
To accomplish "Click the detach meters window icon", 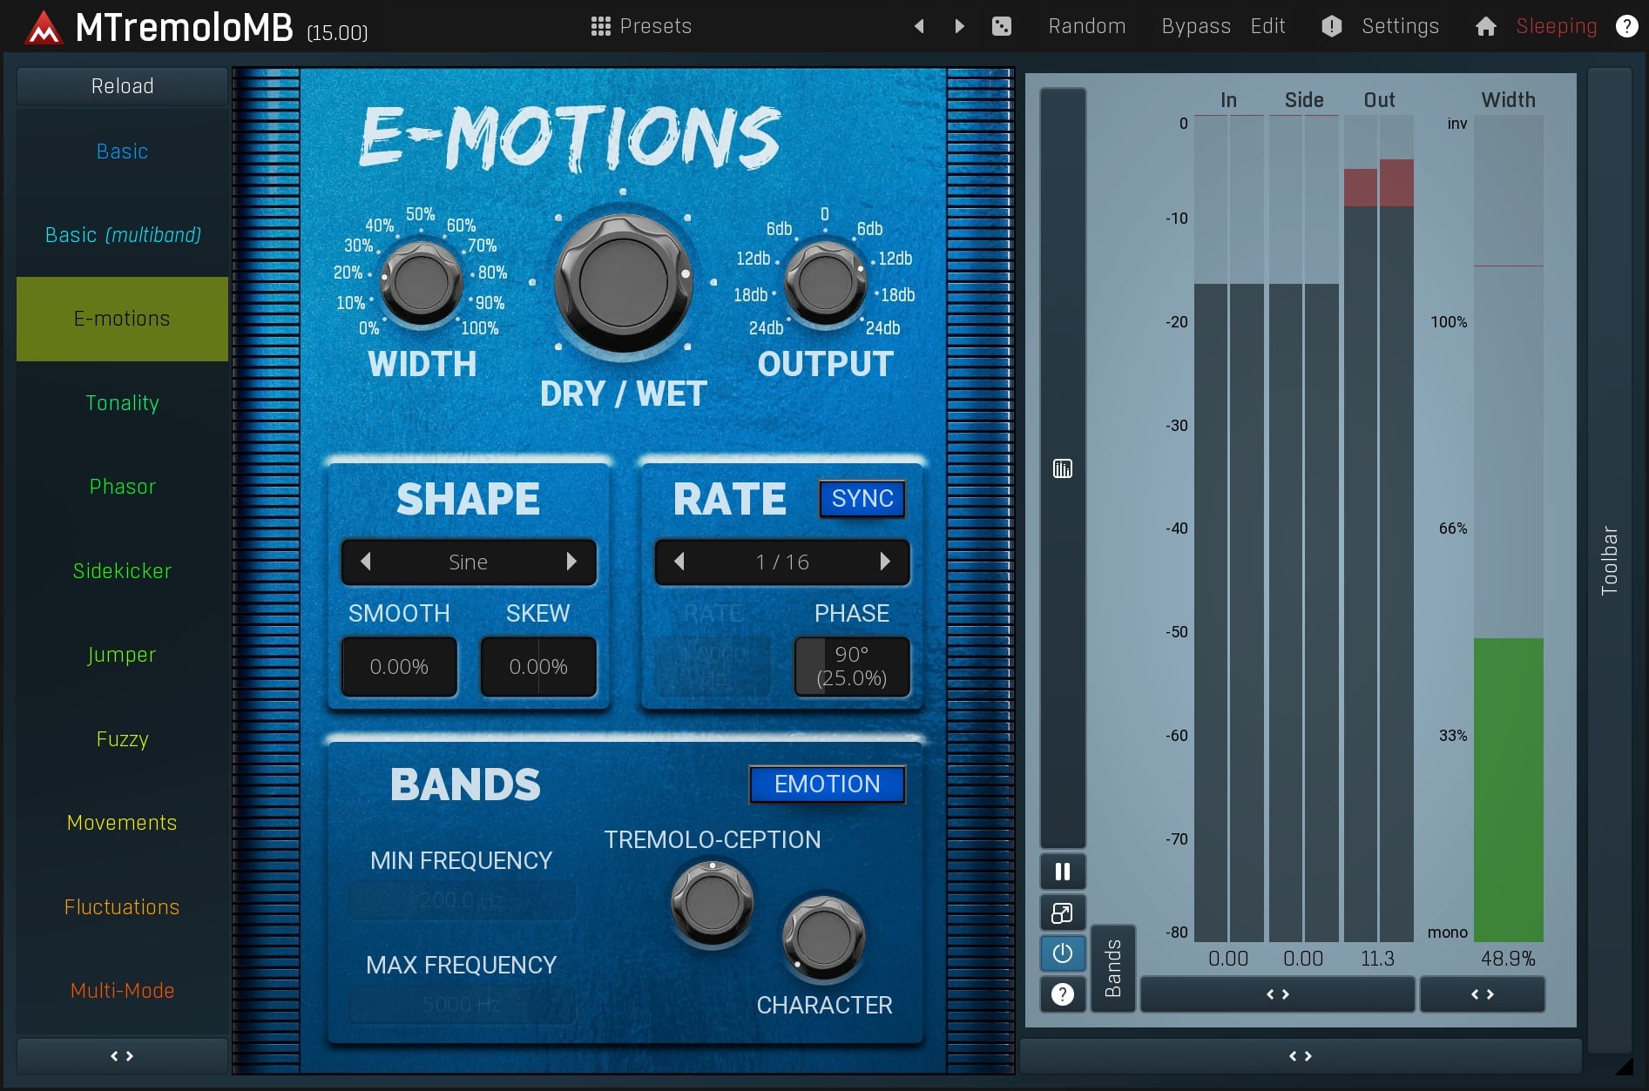I will pyautogui.click(x=1062, y=913).
